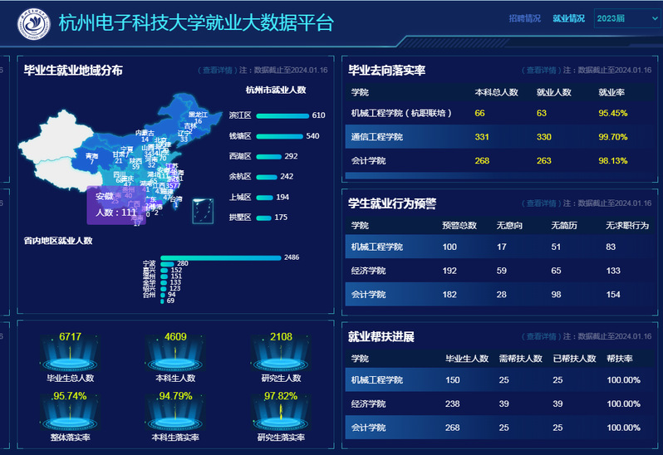Switch to the 招聘情况 tab
This screenshot has width=663, height=455.
tap(524, 18)
